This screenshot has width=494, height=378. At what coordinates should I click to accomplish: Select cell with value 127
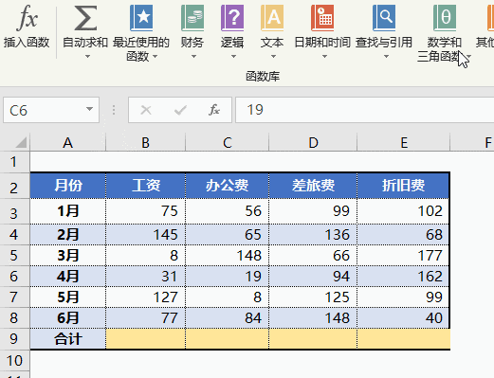[x=146, y=297]
